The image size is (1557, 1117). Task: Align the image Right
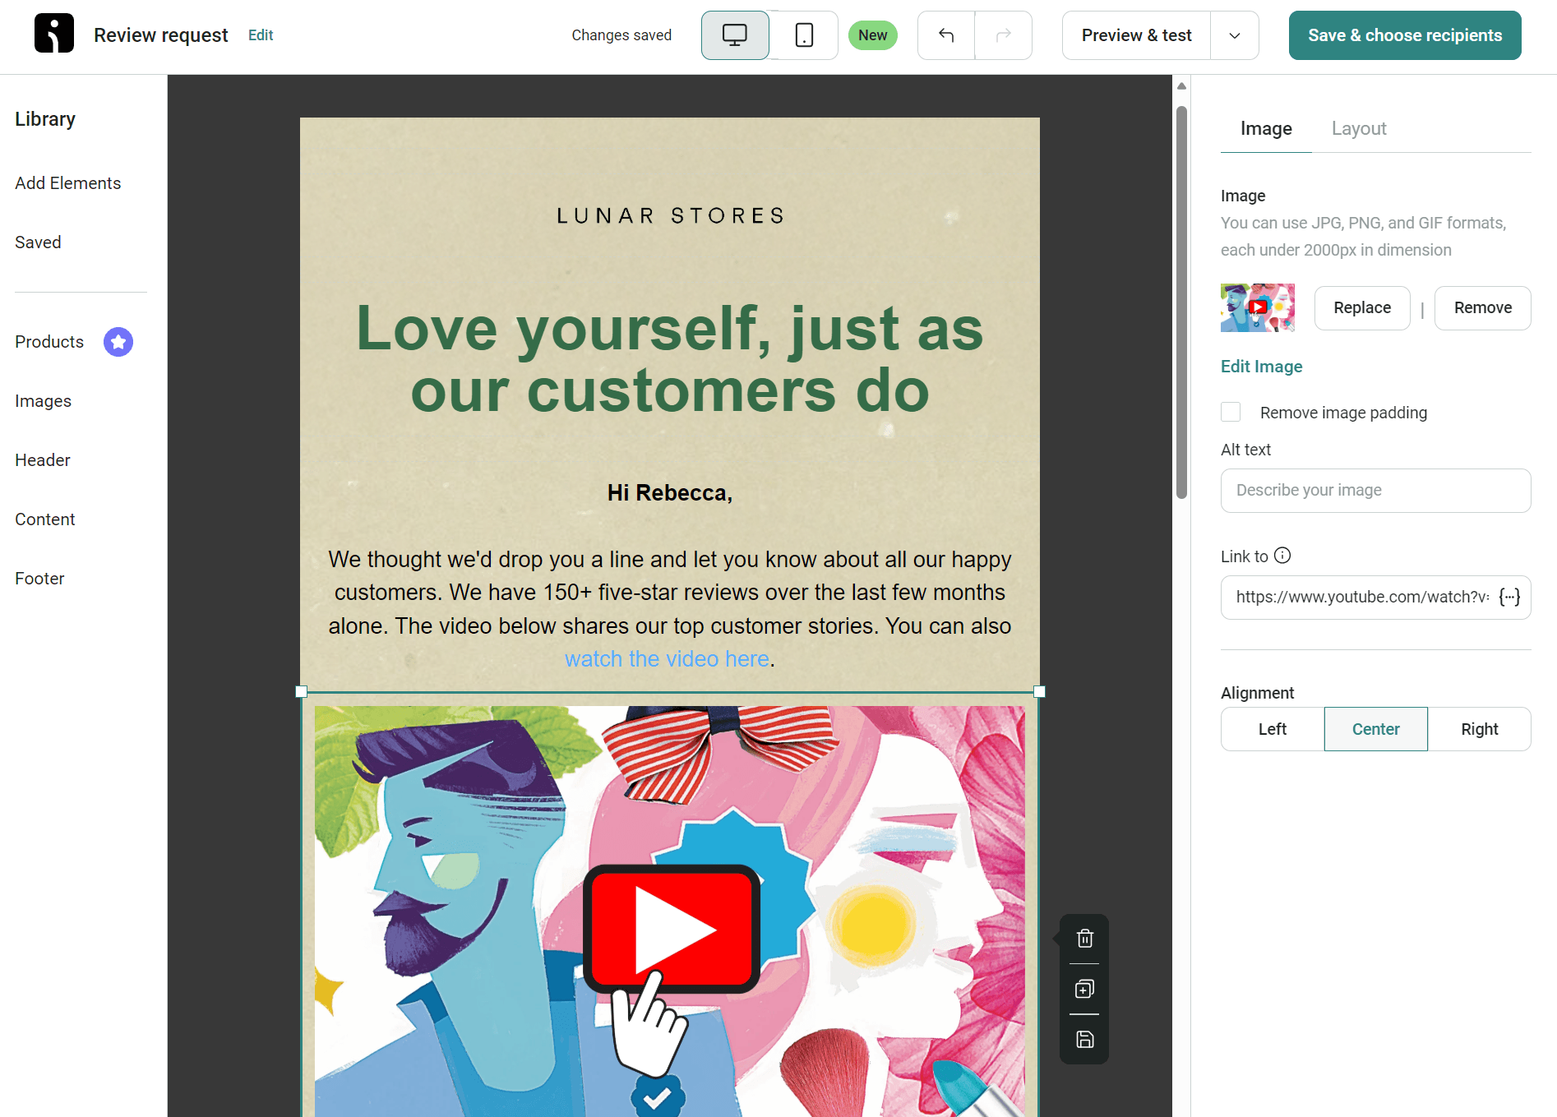click(1479, 729)
